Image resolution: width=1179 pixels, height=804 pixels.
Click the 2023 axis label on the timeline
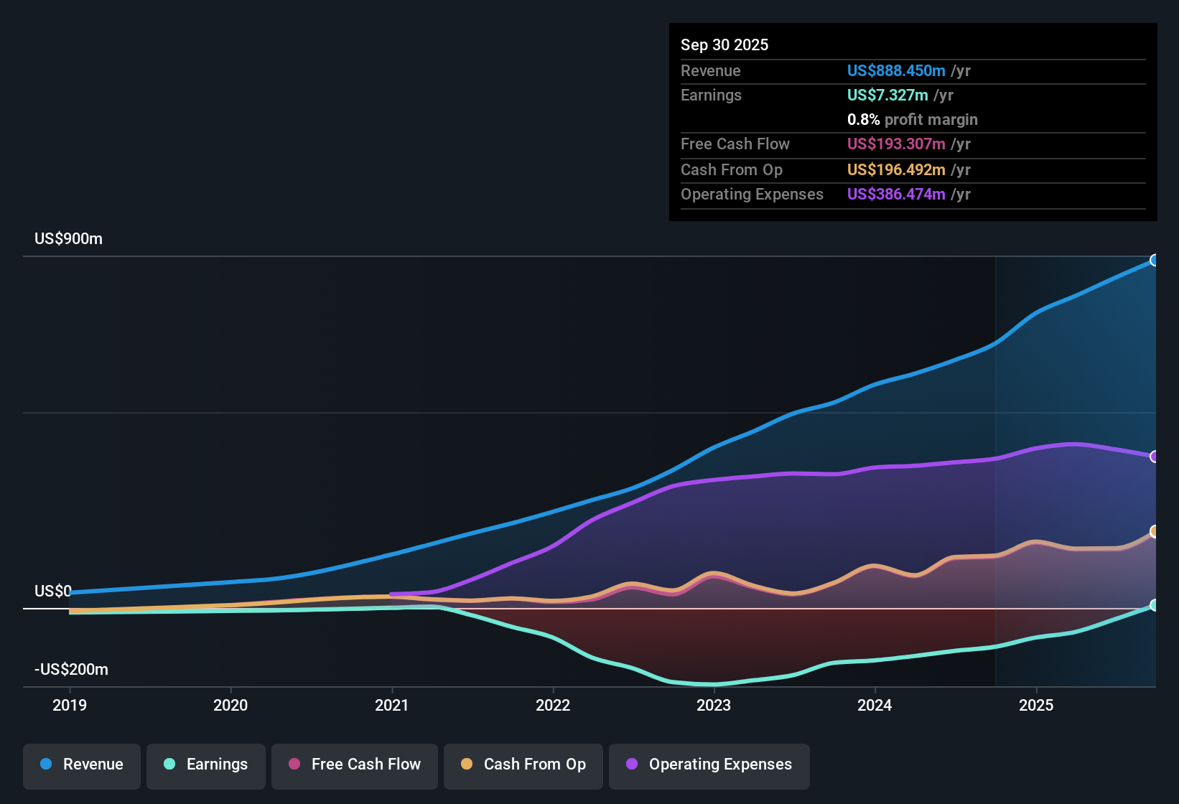tap(713, 706)
